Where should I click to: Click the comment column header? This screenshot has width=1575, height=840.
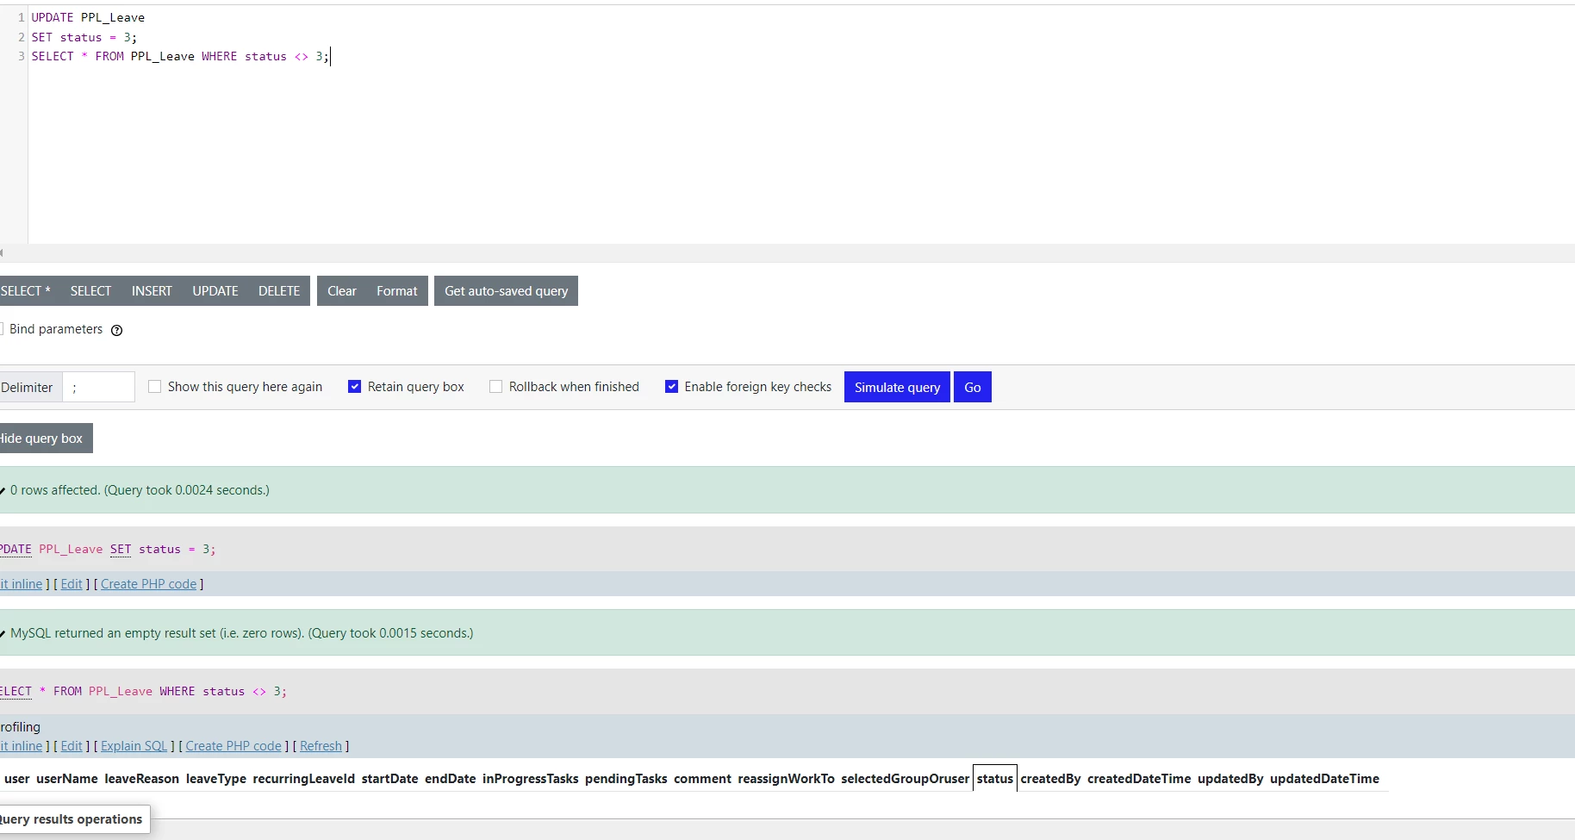pyautogui.click(x=702, y=779)
